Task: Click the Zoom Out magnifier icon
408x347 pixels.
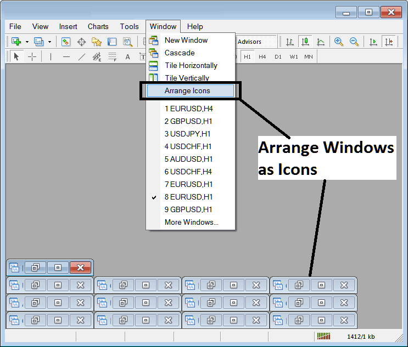Action: [x=354, y=42]
